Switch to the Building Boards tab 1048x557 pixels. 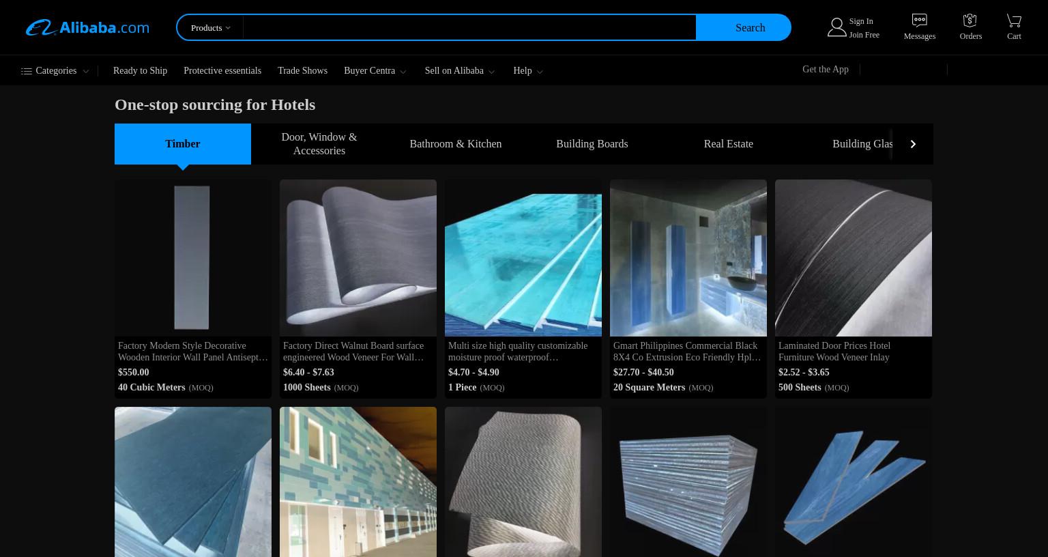(592, 144)
